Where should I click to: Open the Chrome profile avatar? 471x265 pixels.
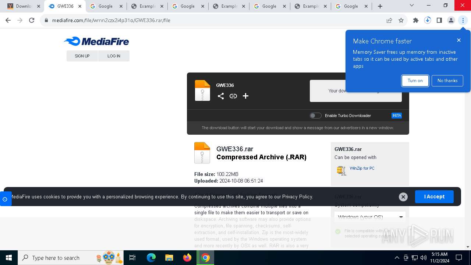tap(451, 20)
